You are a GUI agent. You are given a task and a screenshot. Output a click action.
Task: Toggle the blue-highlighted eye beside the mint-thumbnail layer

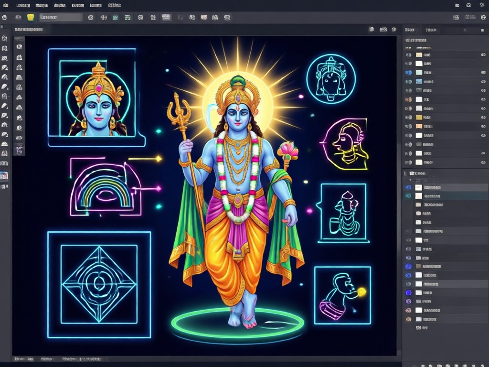pyautogui.click(x=408, y=73)
